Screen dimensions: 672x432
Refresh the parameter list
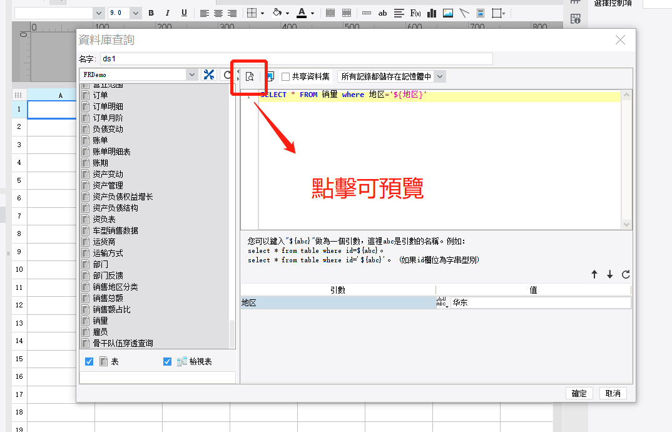click(x=626, y=275)
